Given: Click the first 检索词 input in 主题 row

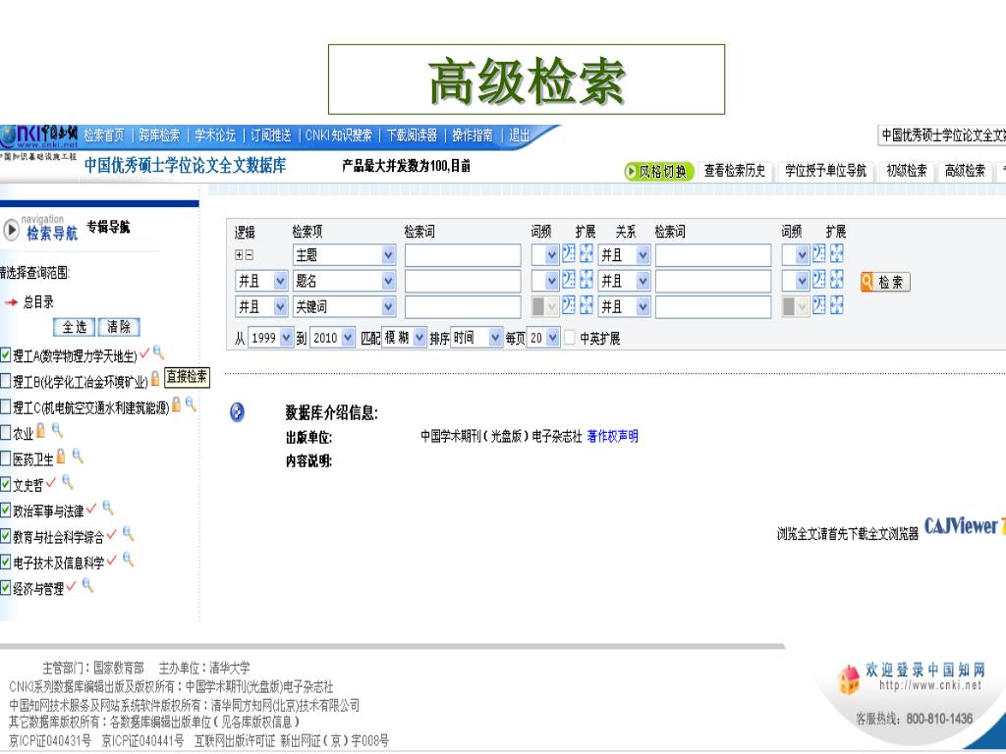Looking at the screenshot, I should click(x=463, y=255).
